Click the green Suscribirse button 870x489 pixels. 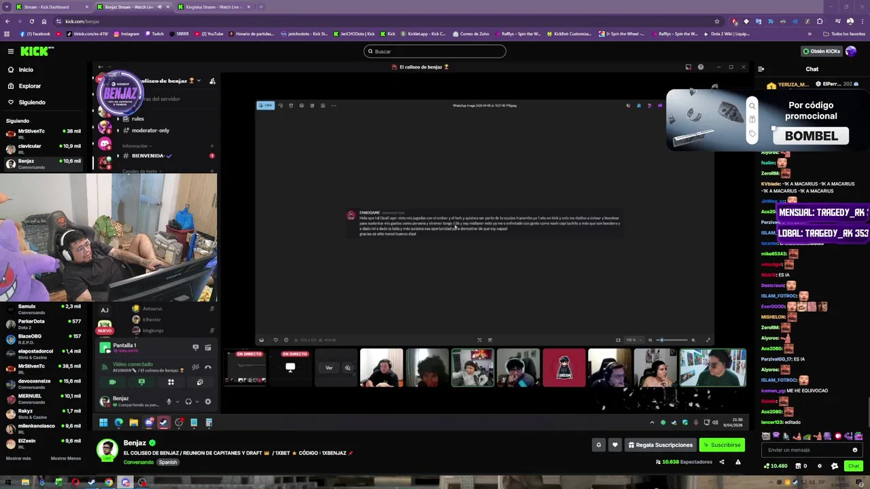click(722, 445)
